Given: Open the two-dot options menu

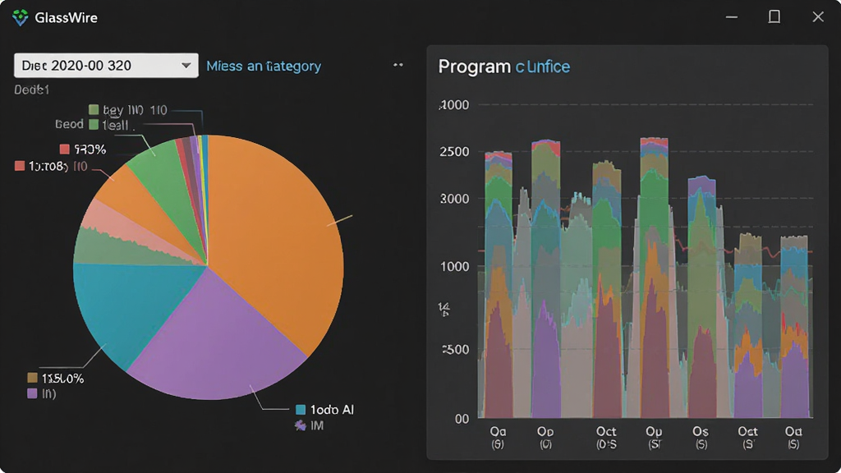Looking at the screenshot, I should pos(398,65).
